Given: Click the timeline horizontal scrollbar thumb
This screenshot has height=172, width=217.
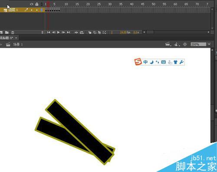Looking at the screenshot, I should tap(150, 32).
